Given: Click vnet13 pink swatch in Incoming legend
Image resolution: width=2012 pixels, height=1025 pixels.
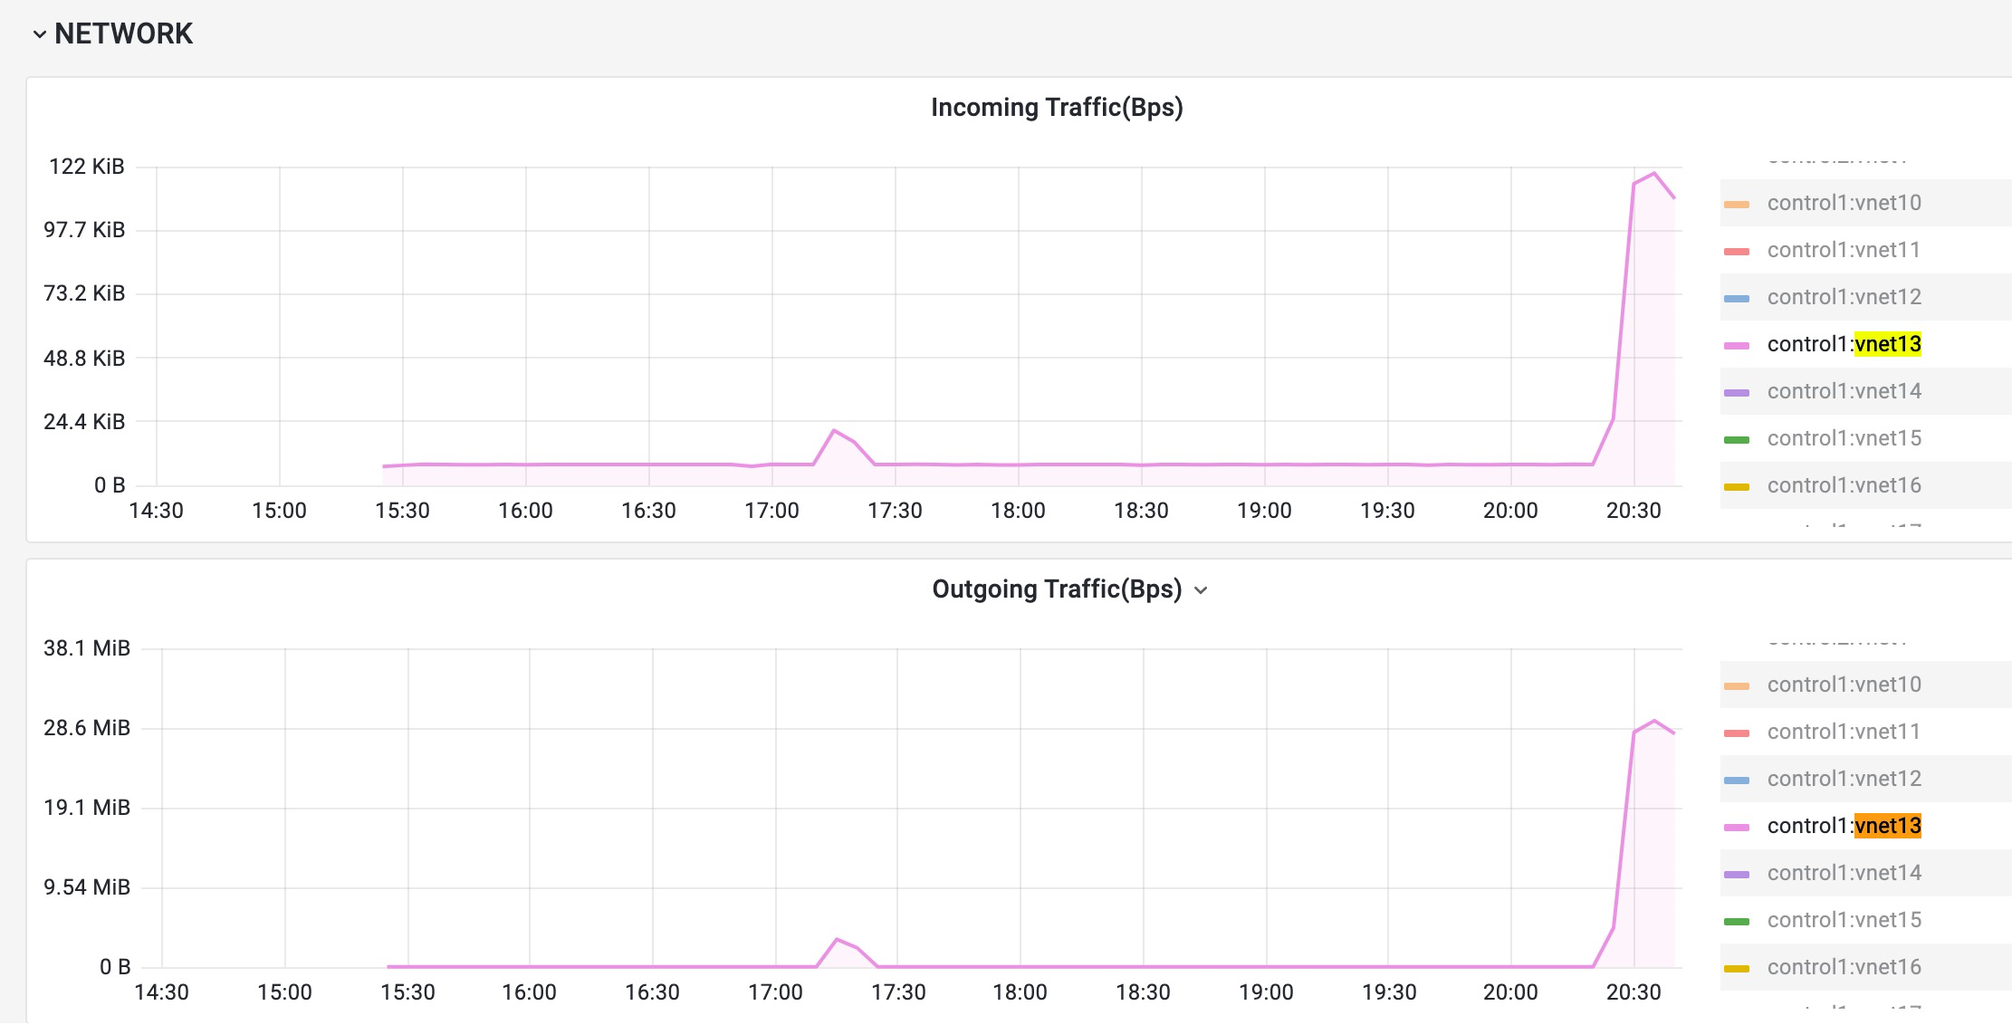Looking at the screenshot, I should (1736, 345).
